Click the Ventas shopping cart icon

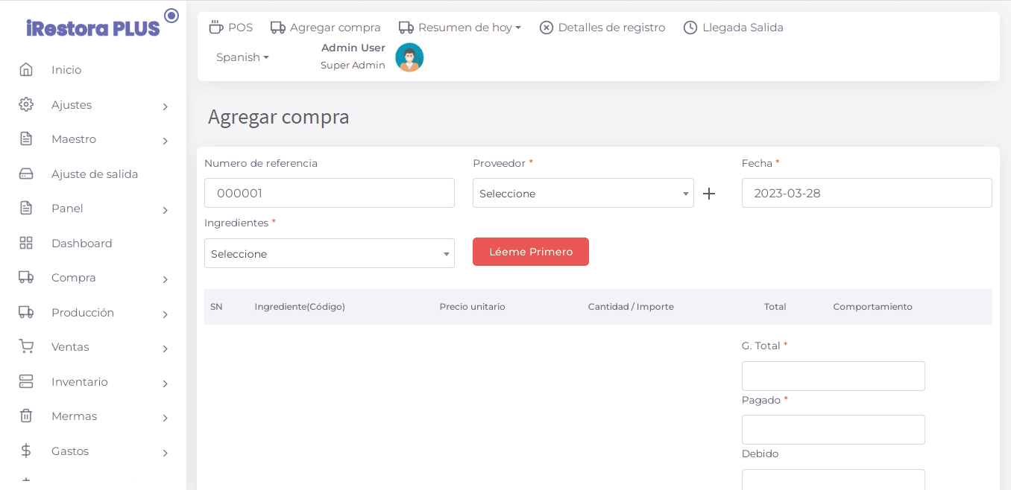coord(26,347)
